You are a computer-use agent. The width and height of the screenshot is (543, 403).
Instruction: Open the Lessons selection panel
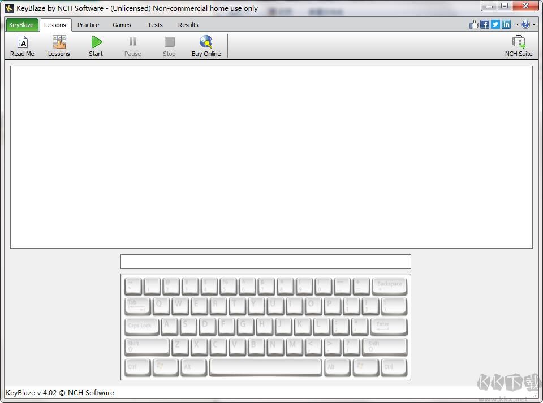pyautogui.click(x=59, y=45)
